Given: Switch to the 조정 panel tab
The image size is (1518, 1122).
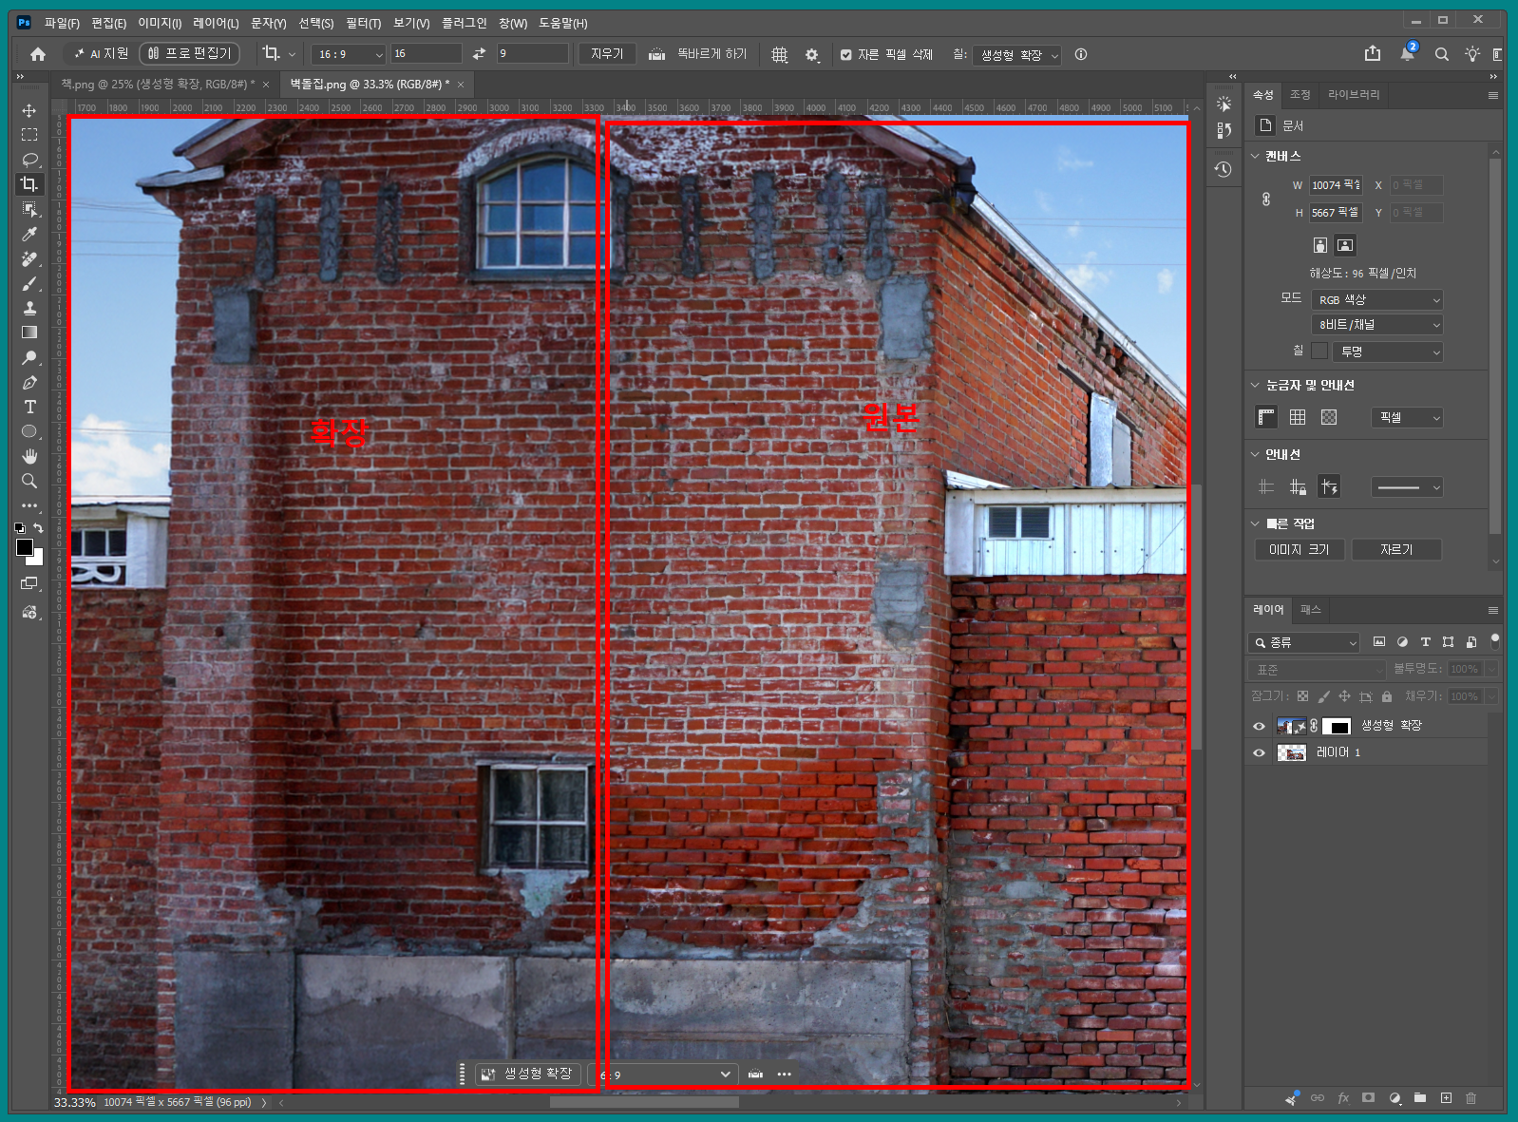Looking at the screenshot, I should (1300, 95).
